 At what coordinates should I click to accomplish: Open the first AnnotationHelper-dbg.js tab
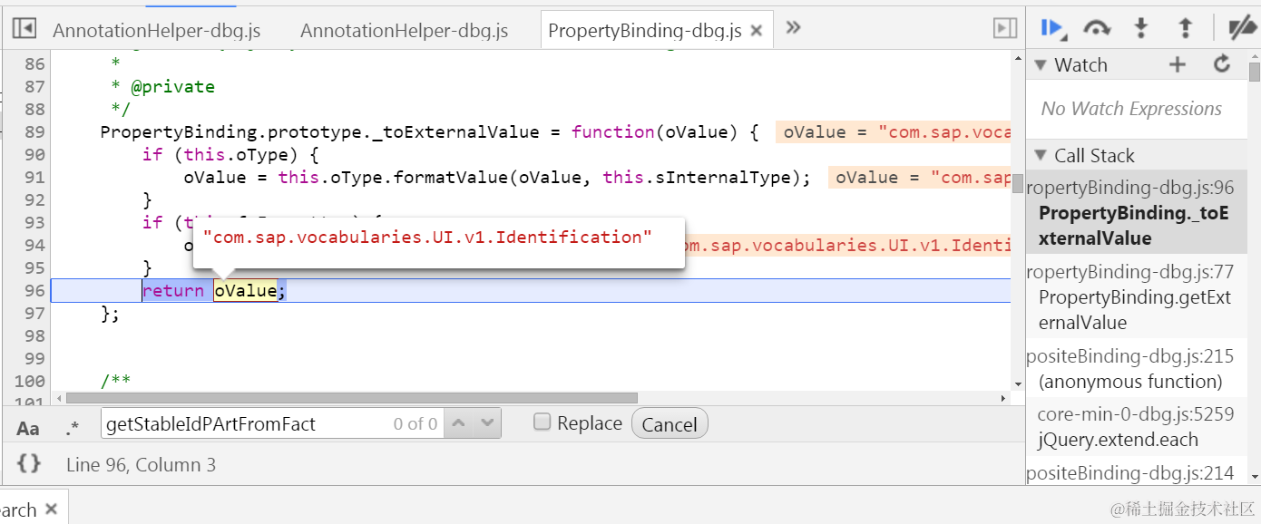click(157, 31)
